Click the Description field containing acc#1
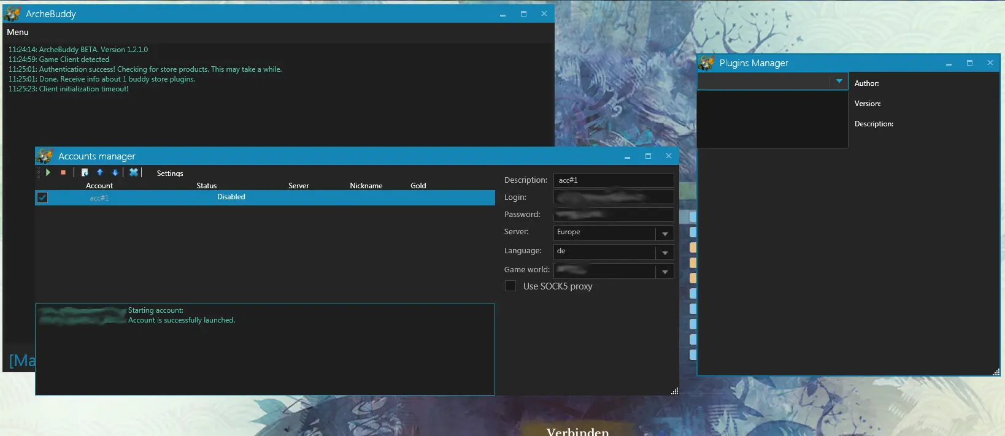Screen dimensions: 1005x436 click(x=614, y=180)
